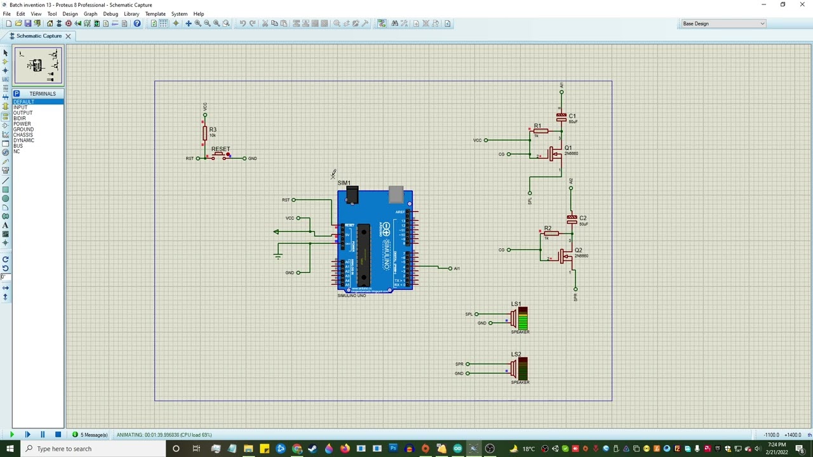Run the simulation with Play button
Screen dimensions: 813x457
point(12,435)
